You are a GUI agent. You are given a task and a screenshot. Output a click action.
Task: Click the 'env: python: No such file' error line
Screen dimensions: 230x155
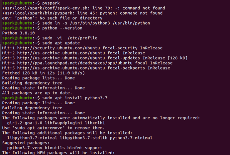click(x=52, y=18)
